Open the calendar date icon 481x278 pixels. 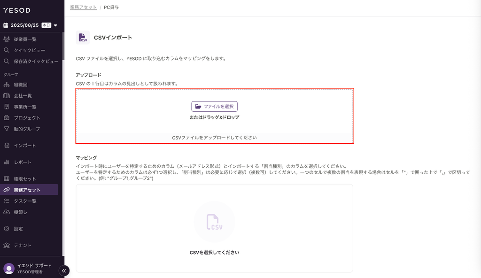pyautogui.click(x=6, y=25)
